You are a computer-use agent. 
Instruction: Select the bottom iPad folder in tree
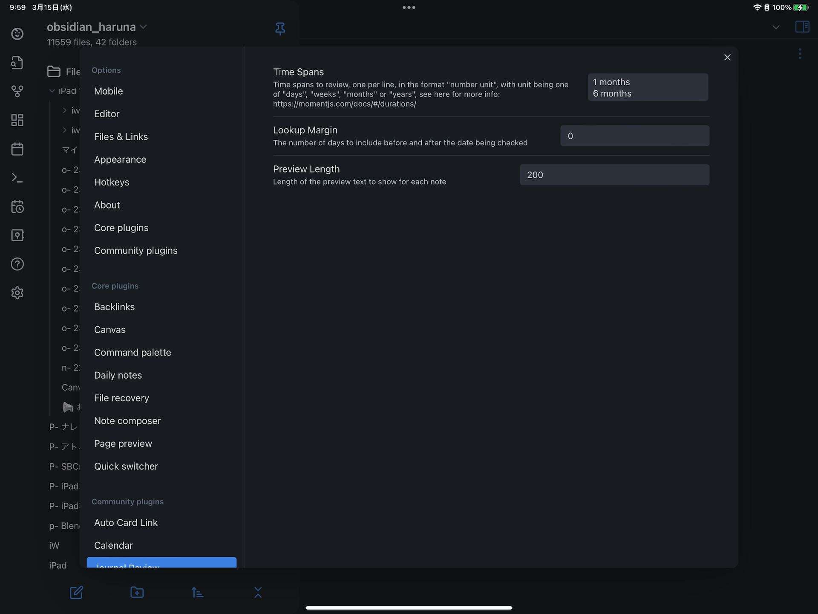click(58, 565)
